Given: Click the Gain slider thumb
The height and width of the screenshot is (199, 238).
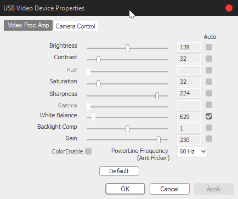Looking at the screenshot, I should [x=158, y=140].
